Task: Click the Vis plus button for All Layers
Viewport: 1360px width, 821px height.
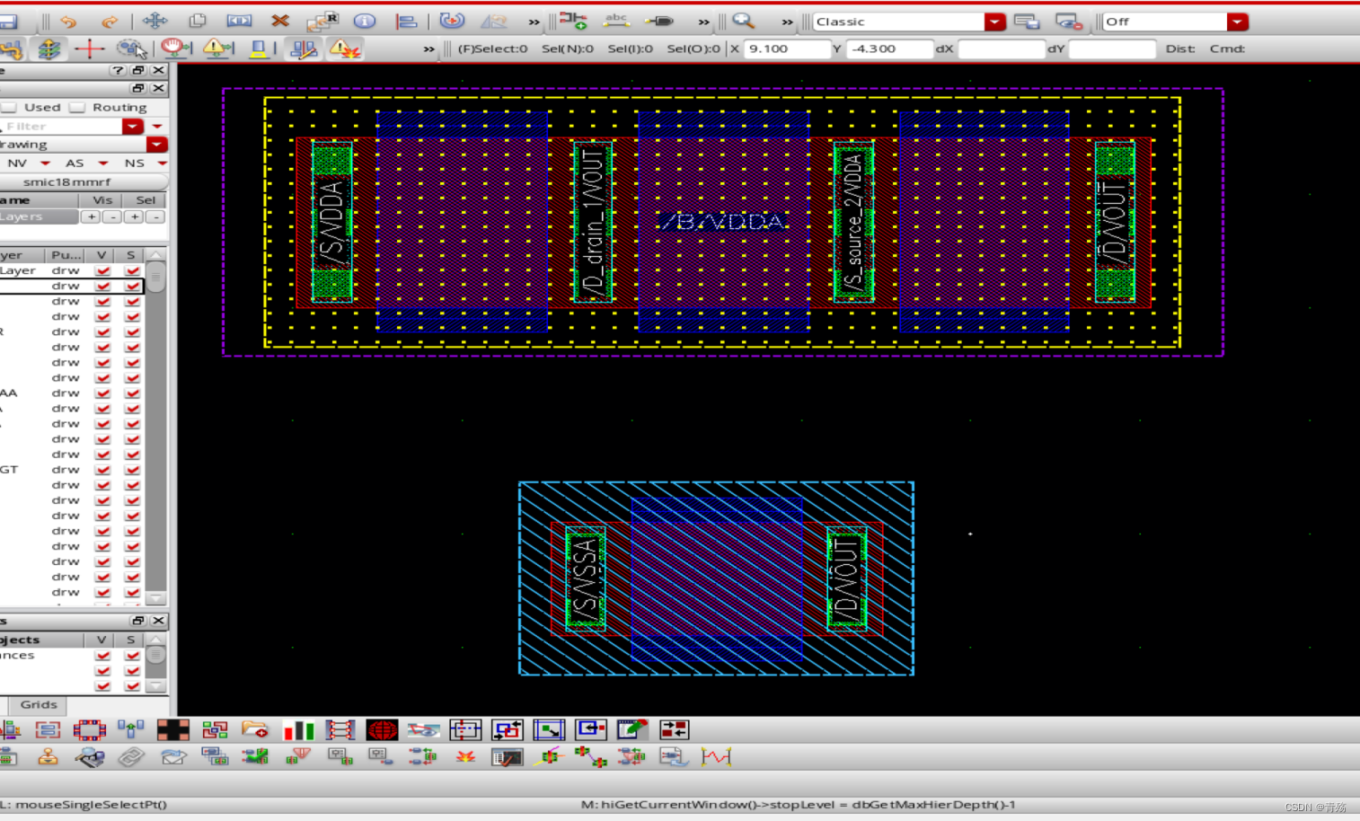Action: click(91, 216)
